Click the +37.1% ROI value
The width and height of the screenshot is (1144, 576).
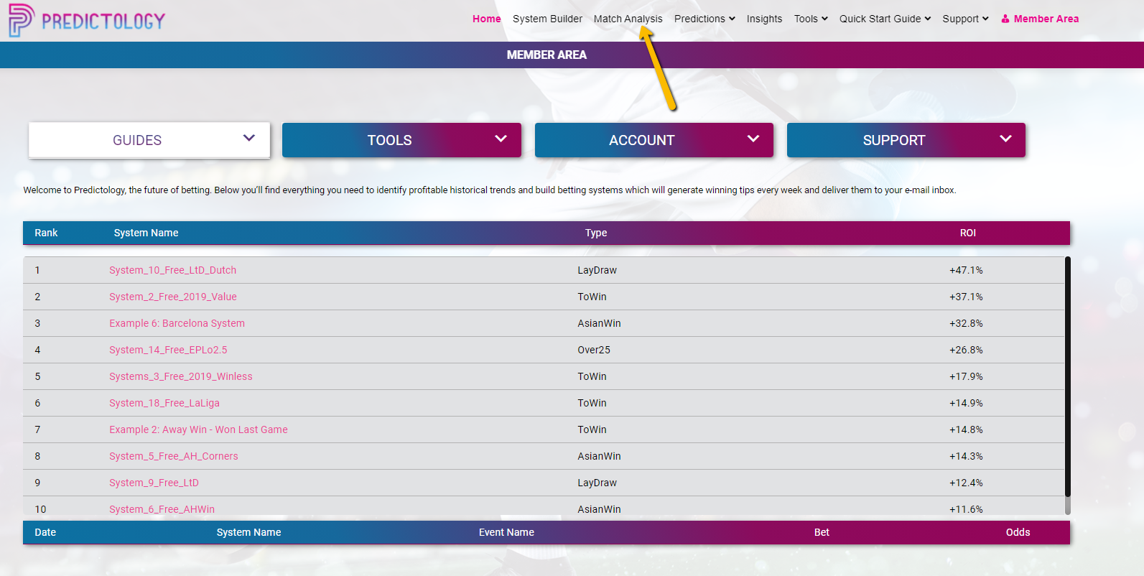pos(966,297)
